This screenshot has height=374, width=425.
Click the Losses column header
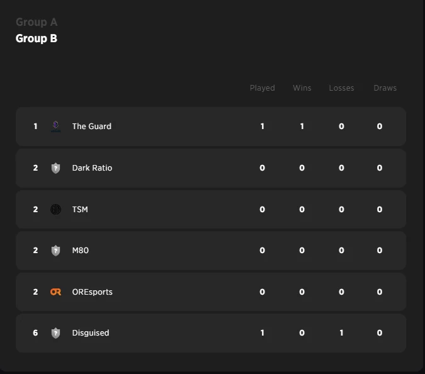tap(341, 88)
